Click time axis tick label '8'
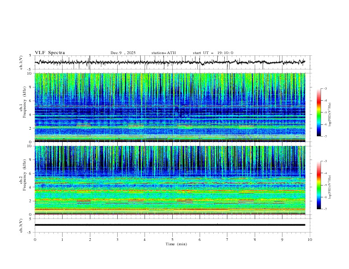This screenshot has height=269, width=349. tap(255, 240)
